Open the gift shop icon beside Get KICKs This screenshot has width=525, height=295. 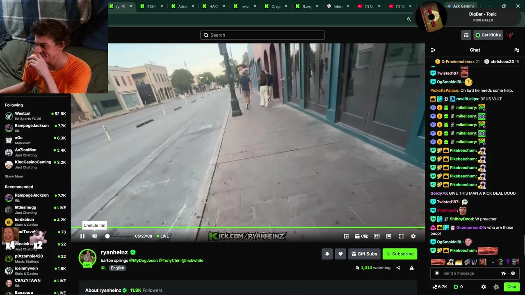(x=466, y=35)
